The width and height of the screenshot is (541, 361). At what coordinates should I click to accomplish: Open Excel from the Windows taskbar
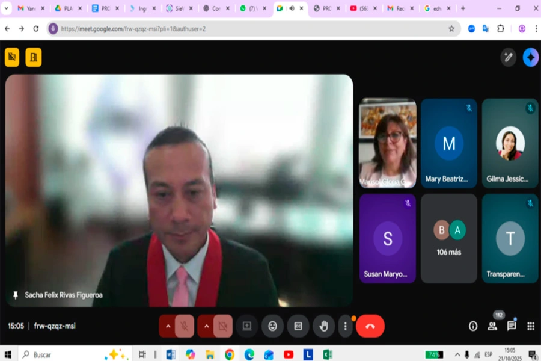327,354
